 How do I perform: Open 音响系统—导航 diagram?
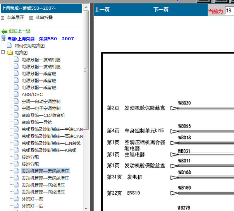[x=37, y=122]
